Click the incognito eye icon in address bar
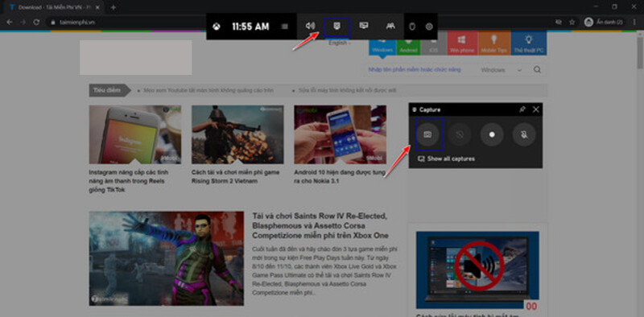 558,23
